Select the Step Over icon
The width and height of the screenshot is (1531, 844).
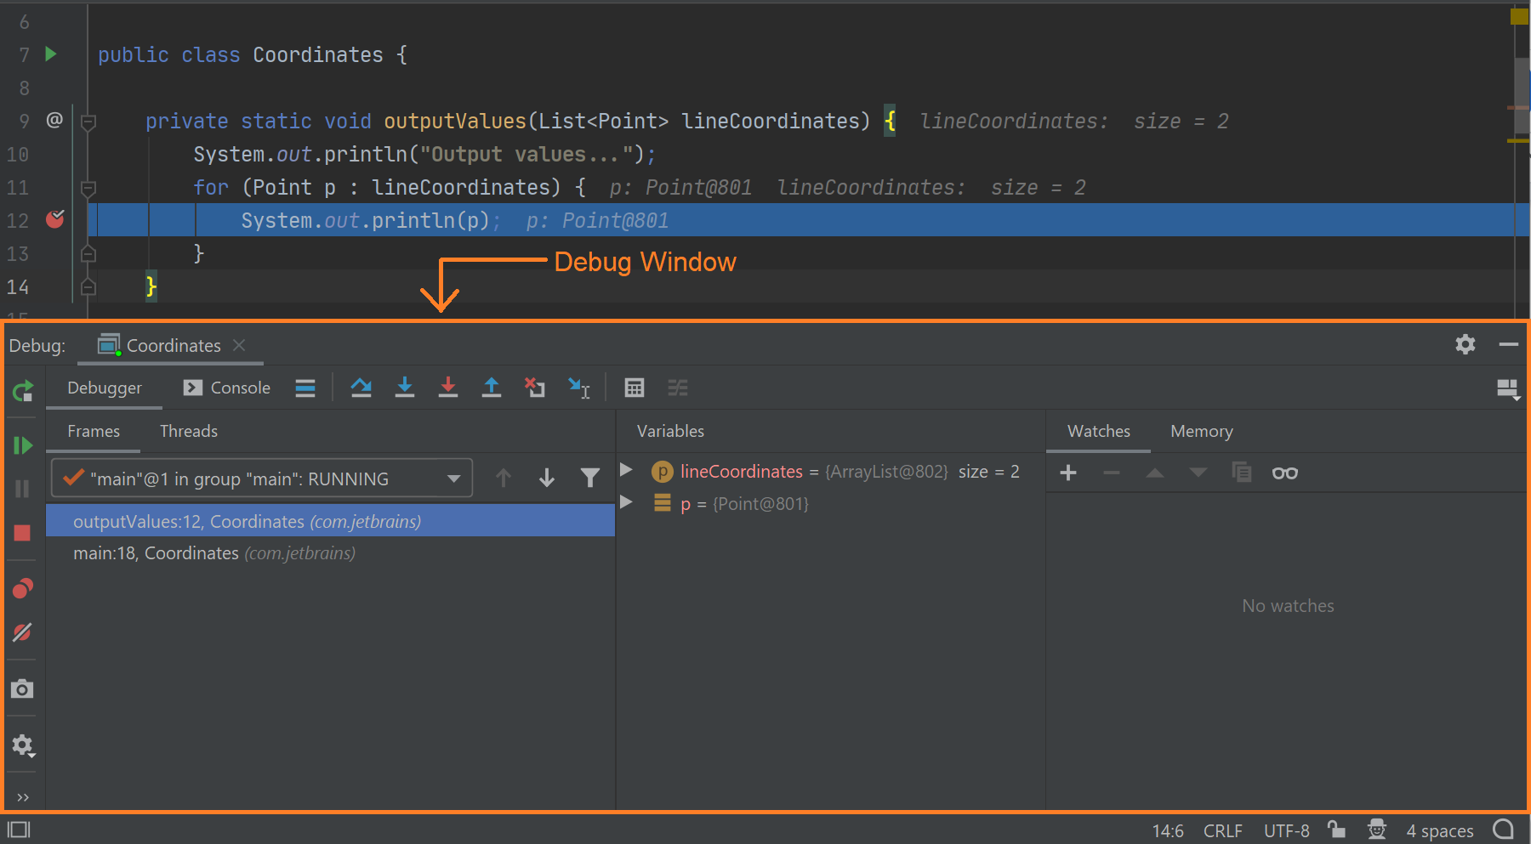[361, 388]
